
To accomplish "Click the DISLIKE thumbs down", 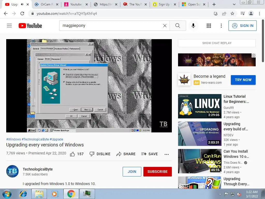I will 100,154.
